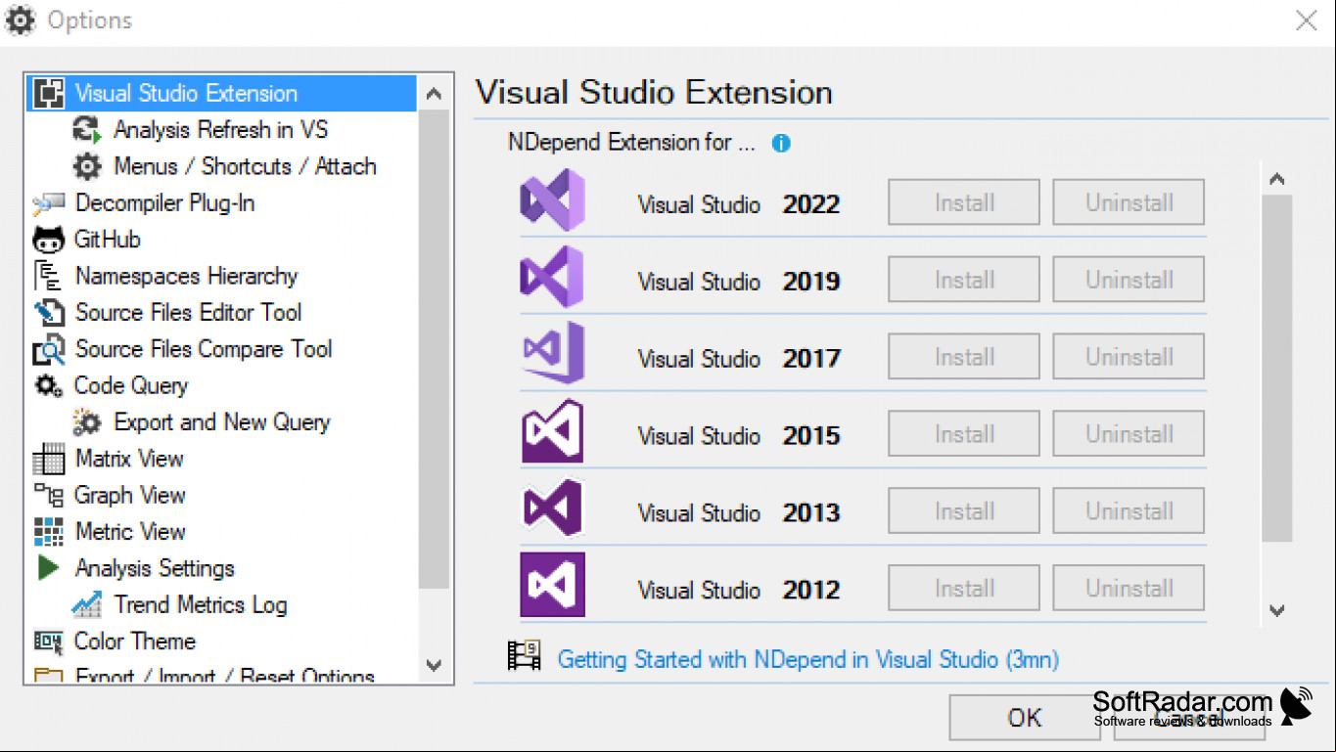
Task: Open Menus / Shortcuts / Attach options
Action: pos(245,166)
